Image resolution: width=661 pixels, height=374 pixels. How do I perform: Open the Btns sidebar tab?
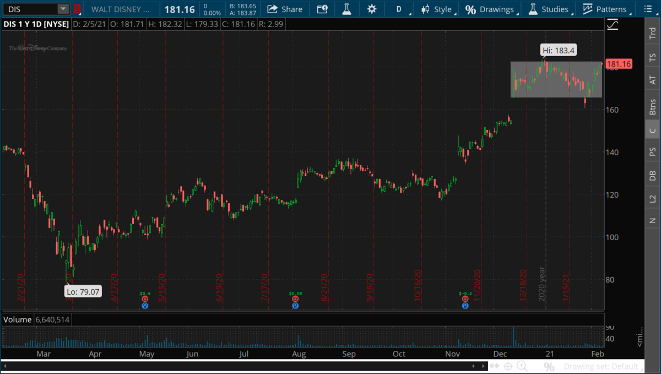click(x=653, y=106)
